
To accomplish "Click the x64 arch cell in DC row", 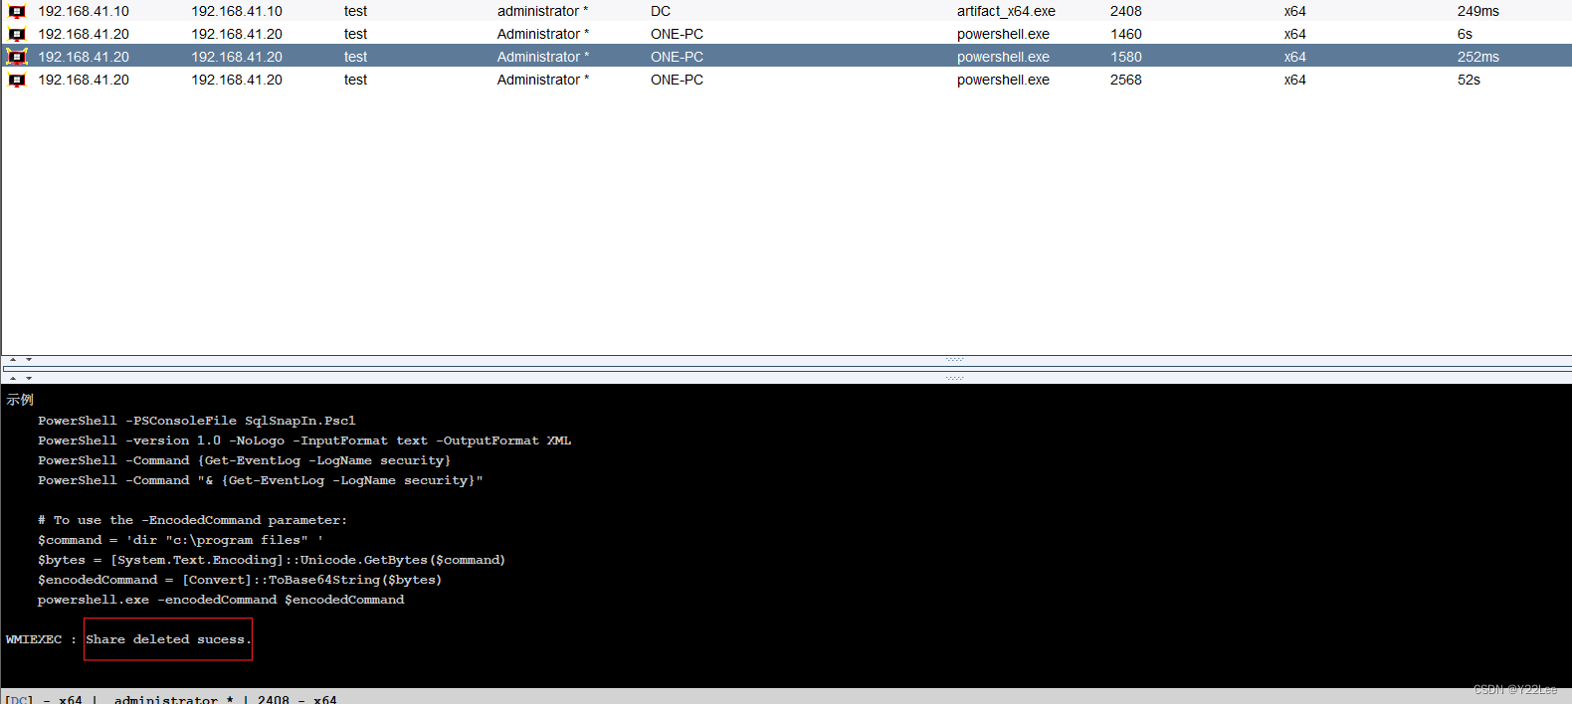I will (1294, 11).
